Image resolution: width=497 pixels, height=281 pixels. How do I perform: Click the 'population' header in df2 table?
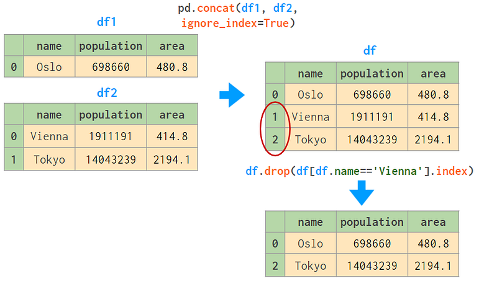coord(111,114)
